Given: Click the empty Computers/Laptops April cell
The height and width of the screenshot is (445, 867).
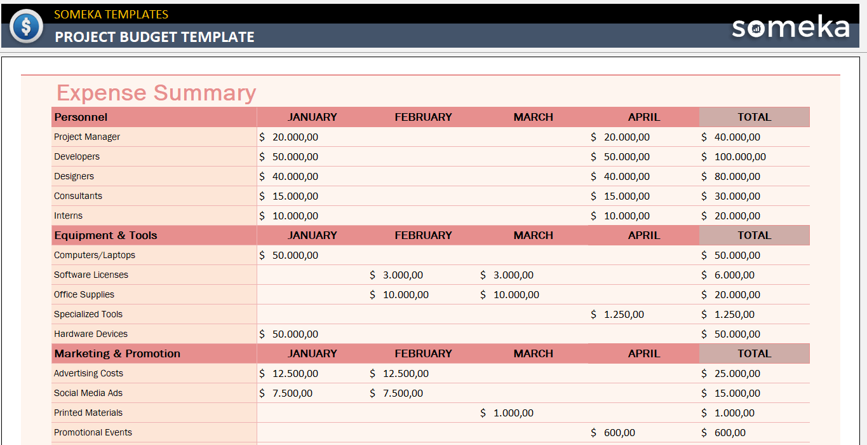Looking at the screenshot, I should 644,255.
